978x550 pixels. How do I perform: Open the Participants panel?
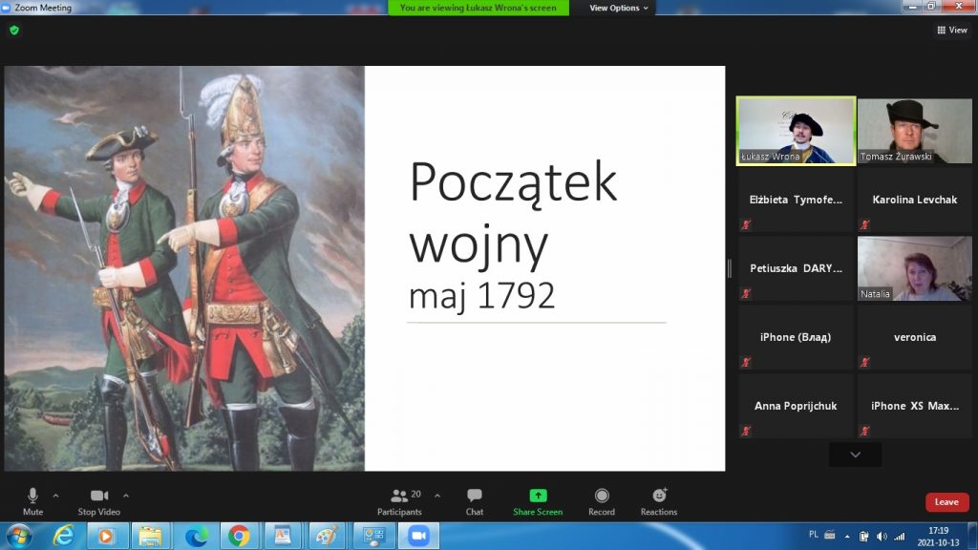(399, 499)
